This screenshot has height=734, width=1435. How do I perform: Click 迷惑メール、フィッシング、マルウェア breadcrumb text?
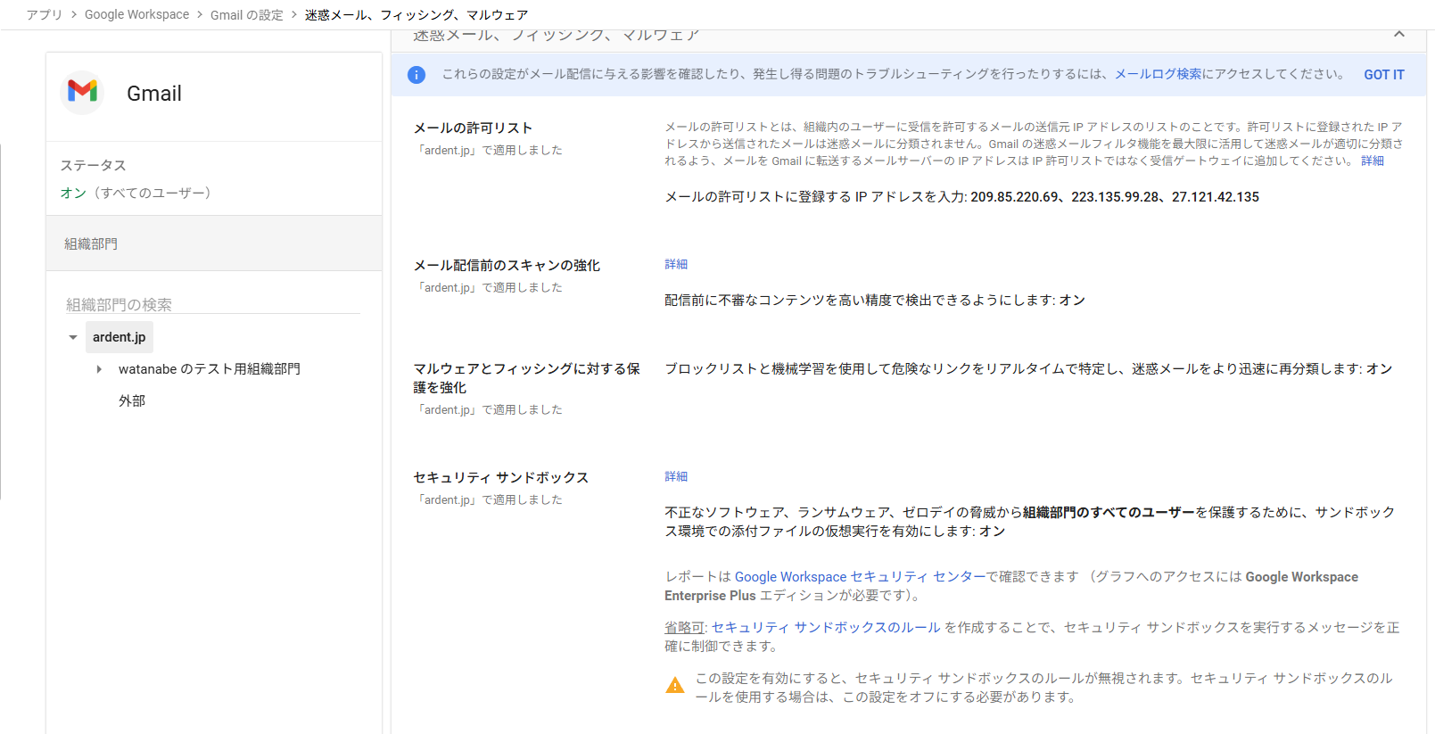[416, 14]
